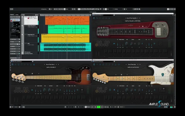Click the transport Record button
185x116 pixels.
coord(102,107)
